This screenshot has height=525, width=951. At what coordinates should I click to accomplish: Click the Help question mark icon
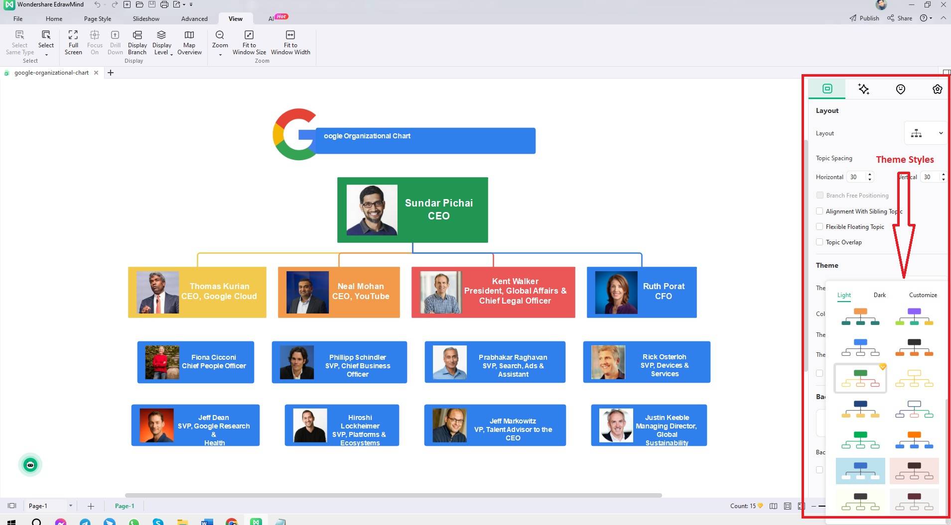[924, 18]
